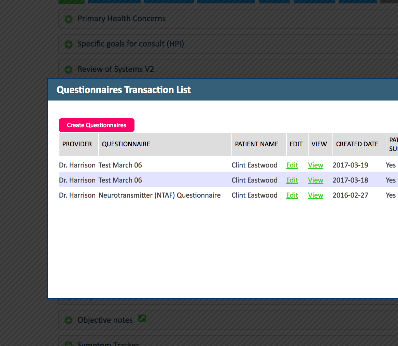This screenshot has height=346, width=398.
Task: Click the 2016-02-27 created date cell
Action: click(x=350, y=195)
